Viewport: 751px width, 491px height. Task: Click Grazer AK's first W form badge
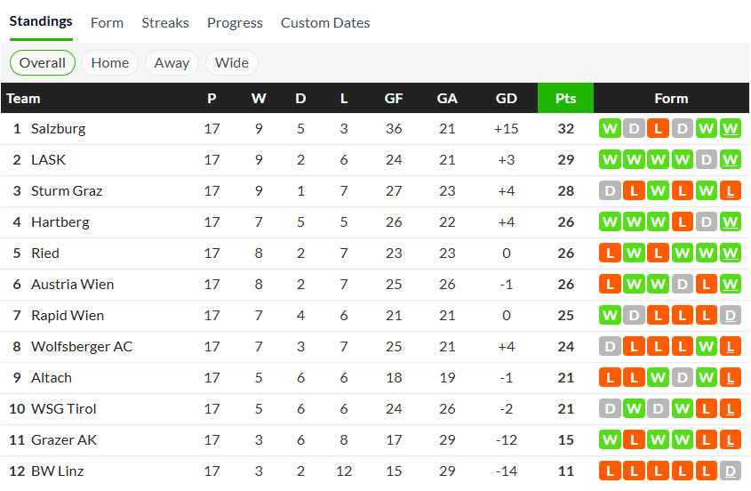[x=611, y=440]
